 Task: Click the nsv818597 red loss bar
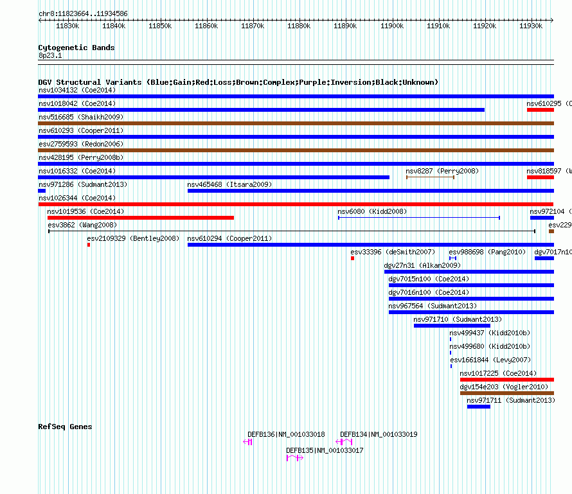tap(541, 177)
